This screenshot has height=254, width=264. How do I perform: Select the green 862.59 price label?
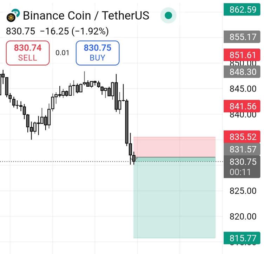tap(243, 9)
